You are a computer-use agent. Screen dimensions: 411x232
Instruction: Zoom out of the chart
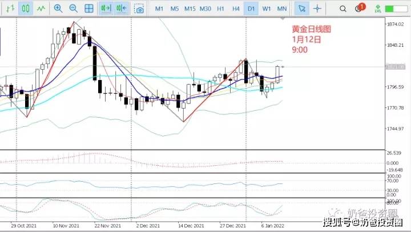tap(74, 9)
